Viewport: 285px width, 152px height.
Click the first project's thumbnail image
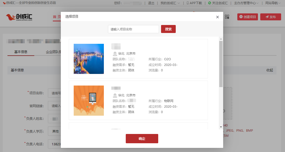[x=89, y=59]
